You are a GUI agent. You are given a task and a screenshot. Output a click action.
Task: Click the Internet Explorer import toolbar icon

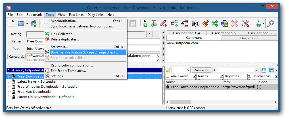tap(34, 23)
